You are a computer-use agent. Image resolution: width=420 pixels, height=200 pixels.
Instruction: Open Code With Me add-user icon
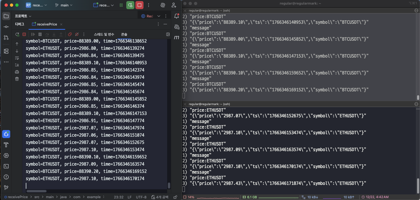pos(174,5)
